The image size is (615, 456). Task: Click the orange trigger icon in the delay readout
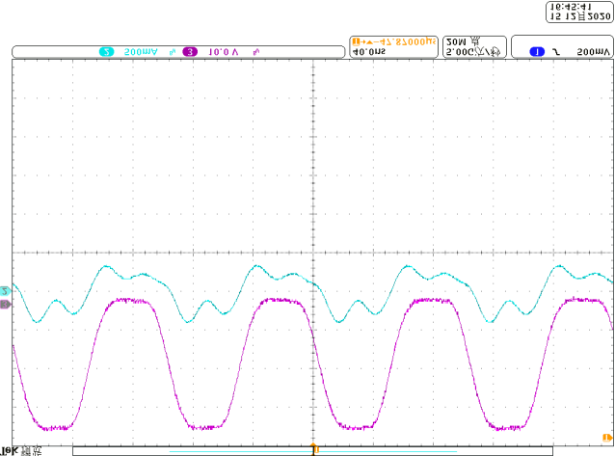point(357,42)
